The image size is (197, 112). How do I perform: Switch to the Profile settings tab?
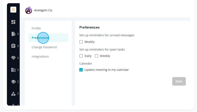click(x=36, y=28)
